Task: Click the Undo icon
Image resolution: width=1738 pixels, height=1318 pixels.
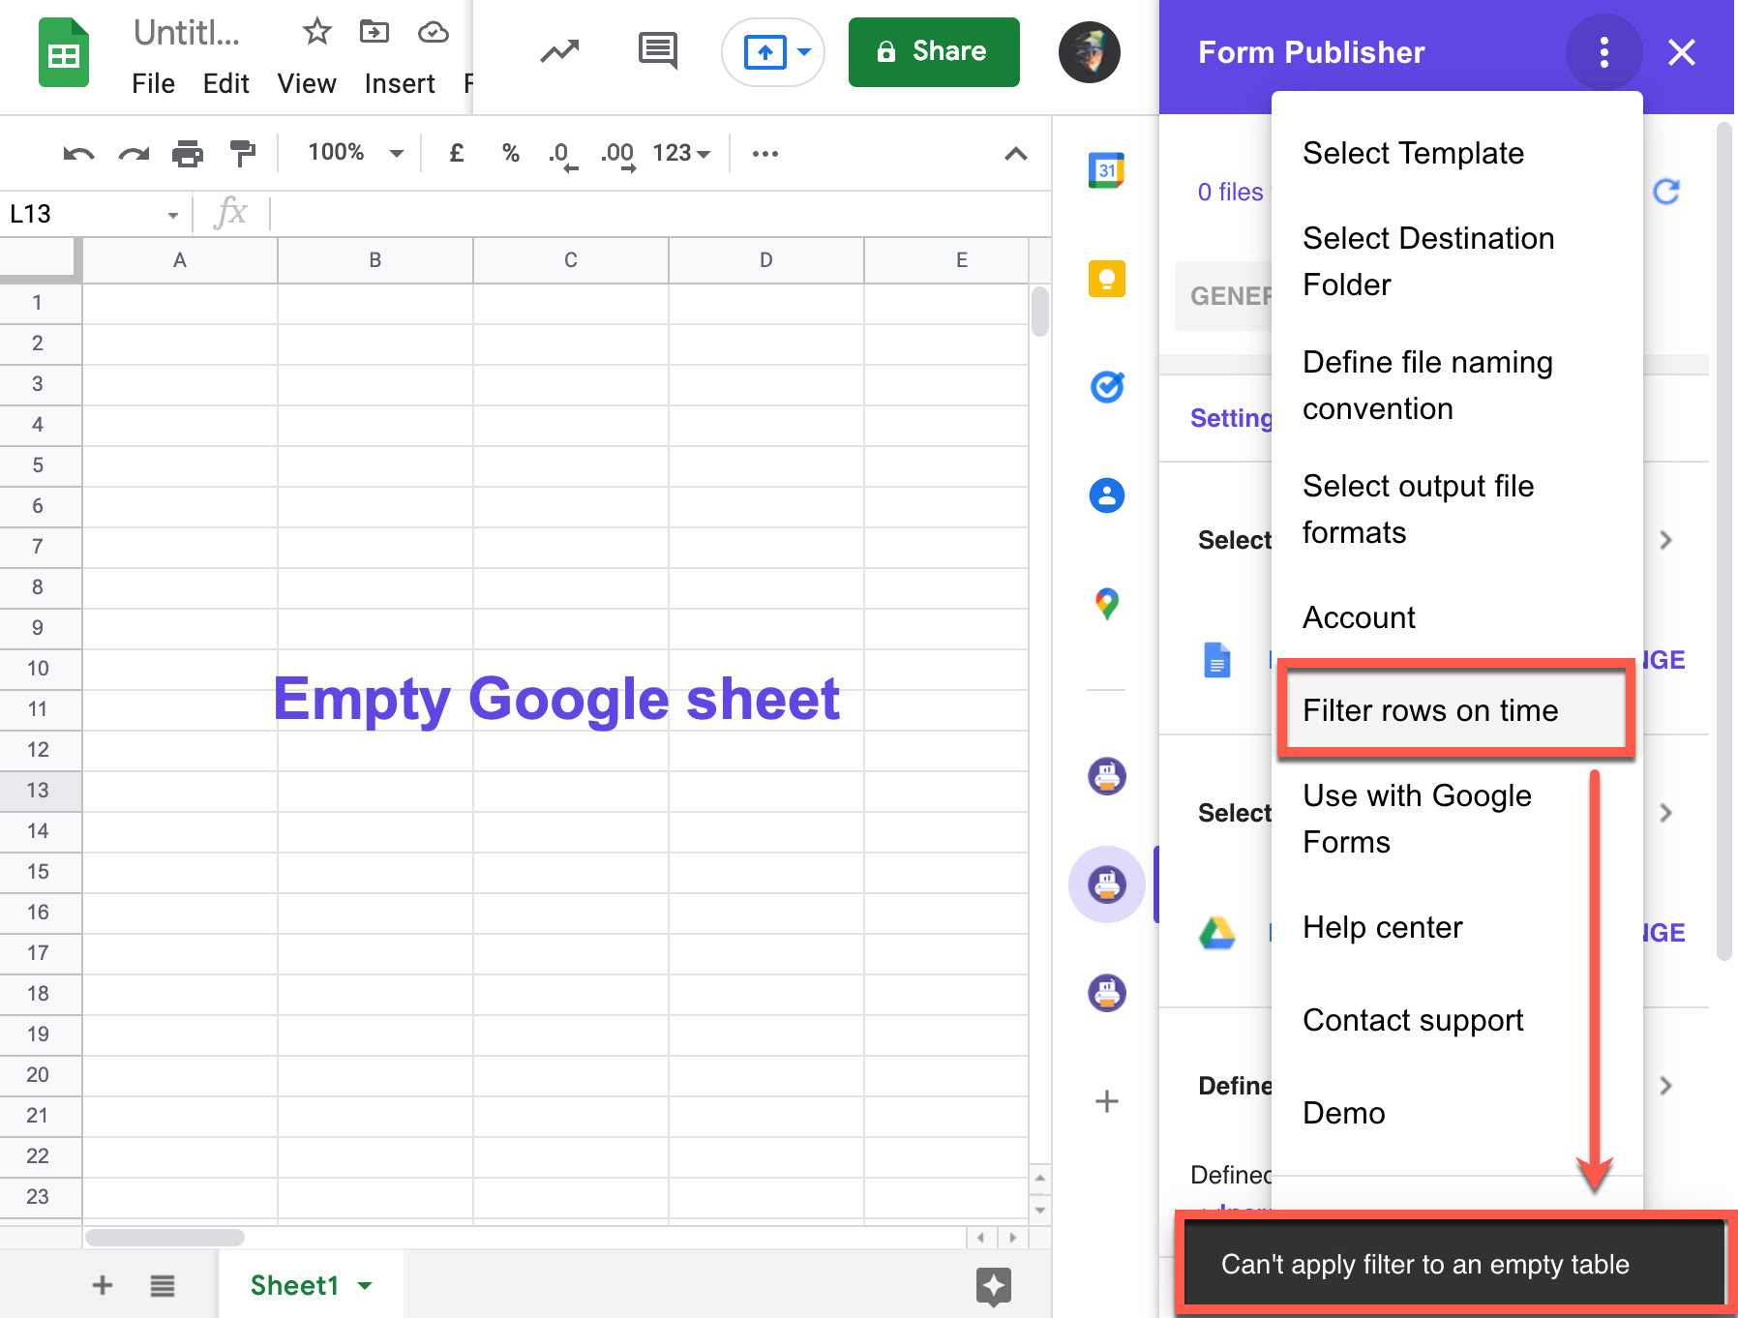Action: click(78, 153)
